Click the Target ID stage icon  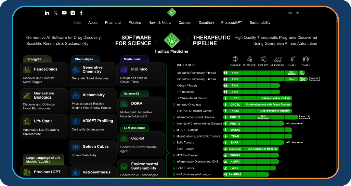pos(235,59)
